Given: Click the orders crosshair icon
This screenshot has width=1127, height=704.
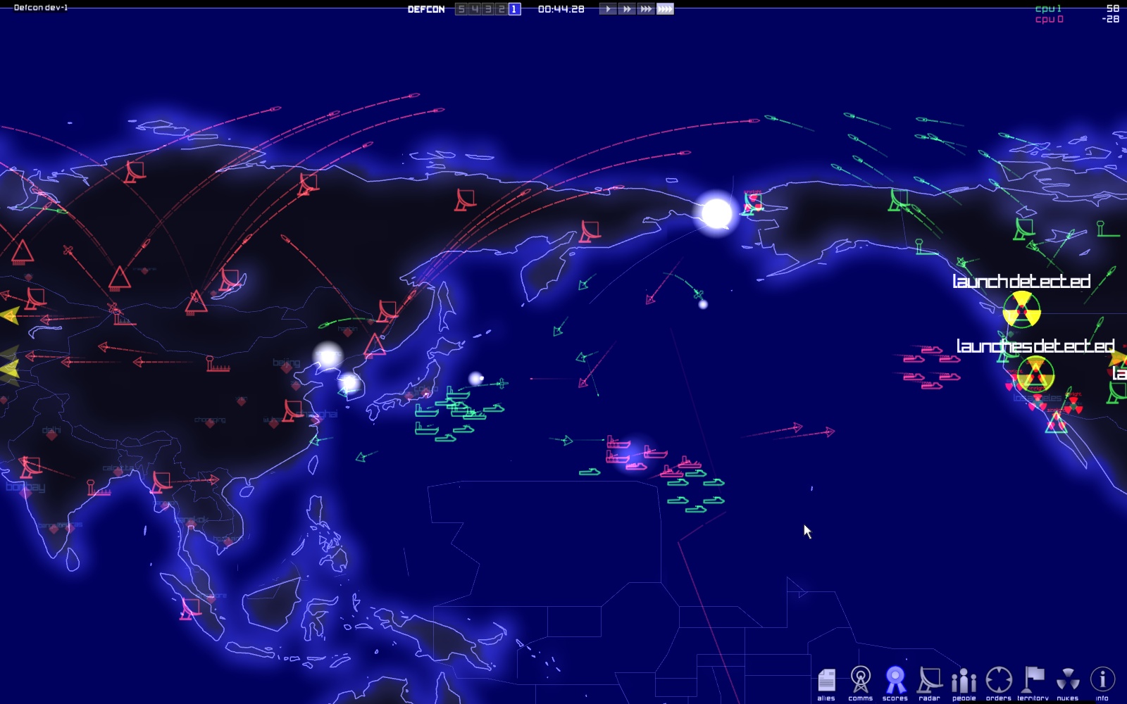Looking at the screenshot, I should tap(999, 681).
